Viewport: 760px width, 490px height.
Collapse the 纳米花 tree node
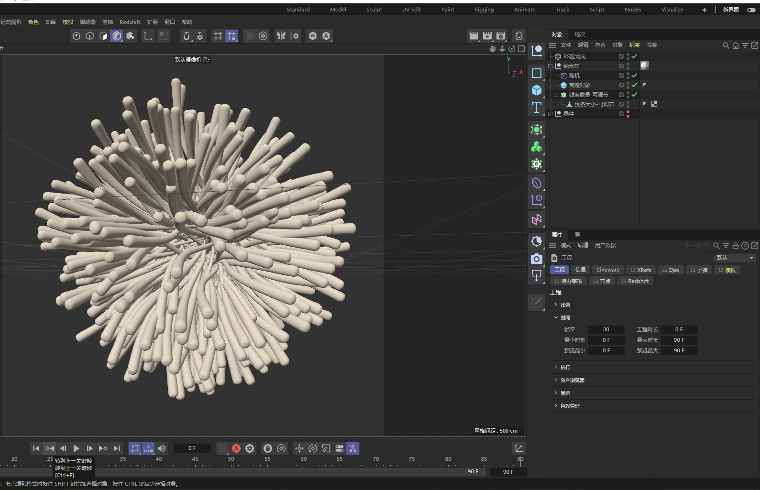pos(551,66)
